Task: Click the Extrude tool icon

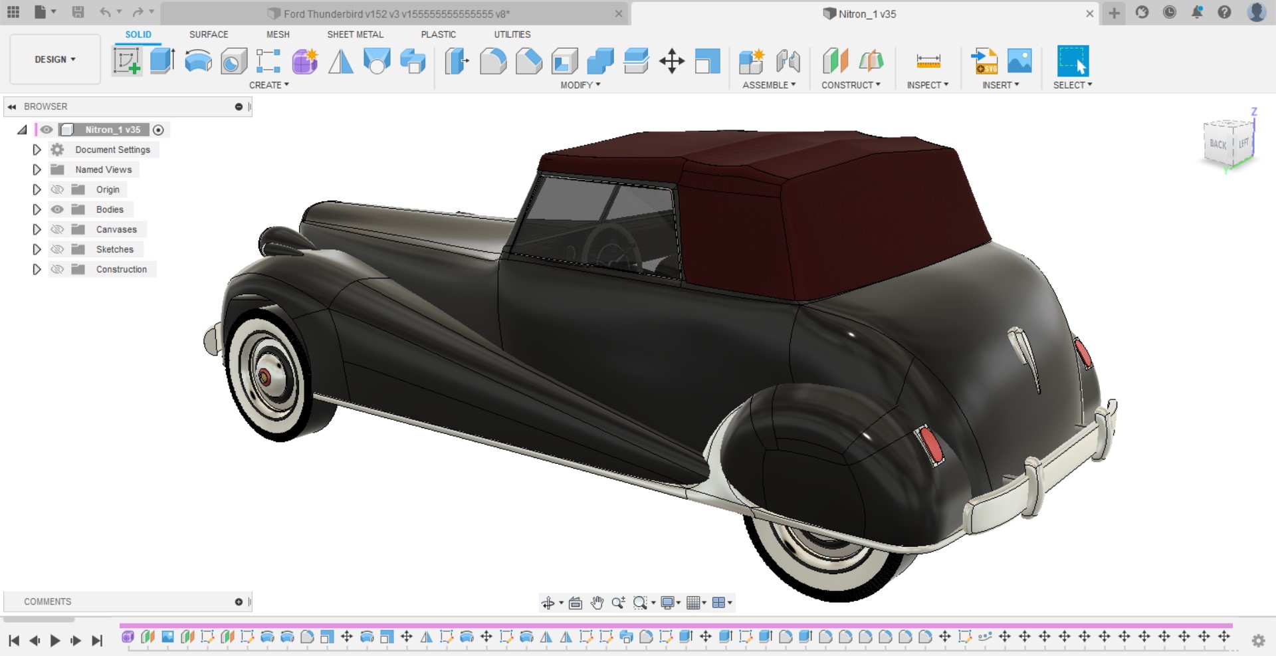Action: click(162, 61)
